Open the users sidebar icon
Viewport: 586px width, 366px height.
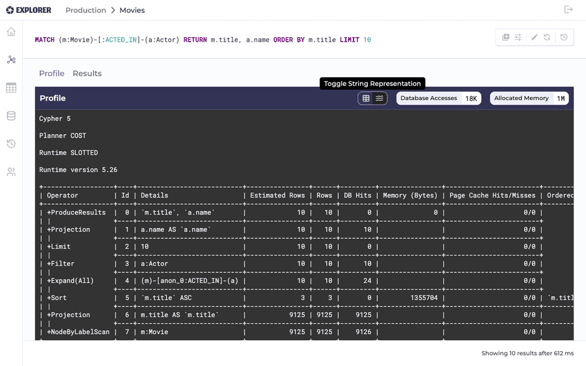[x=11, y=172]
